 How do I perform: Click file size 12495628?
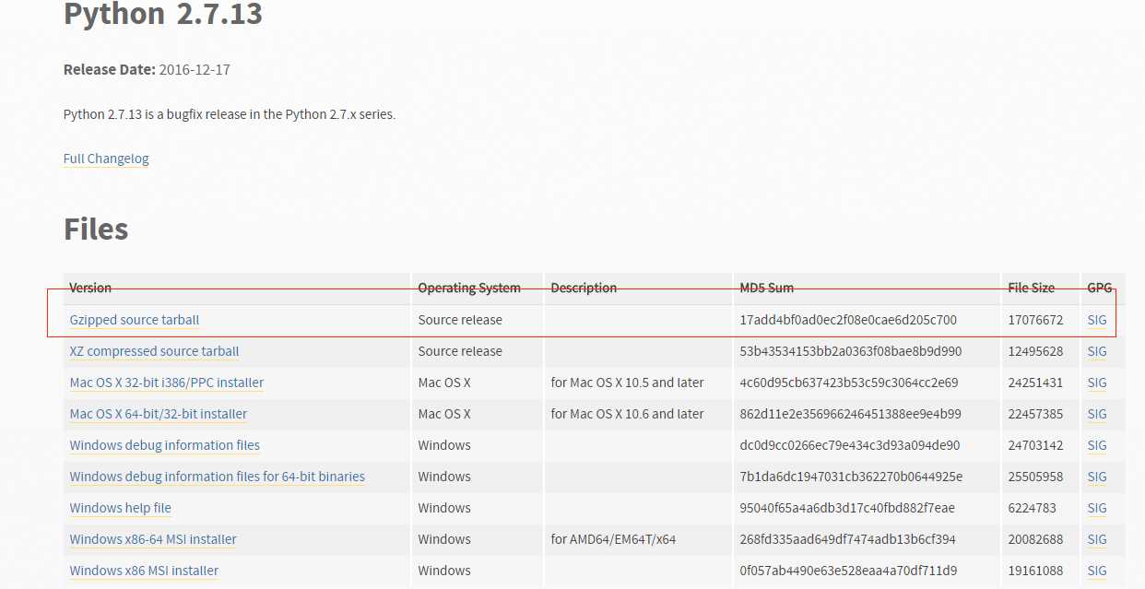pyautogui.click(x=1035, y=351)
